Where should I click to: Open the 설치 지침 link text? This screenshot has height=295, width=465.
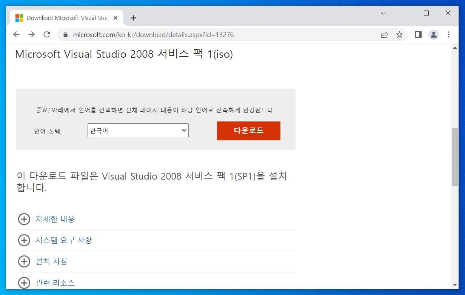[x=51, y=261]
